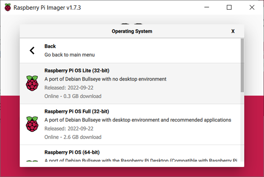This screenshot has width=264, height=177.
Task: Click release date under OS Full (32-bit)
Action: pyautogui.click(x=69, y=129)
